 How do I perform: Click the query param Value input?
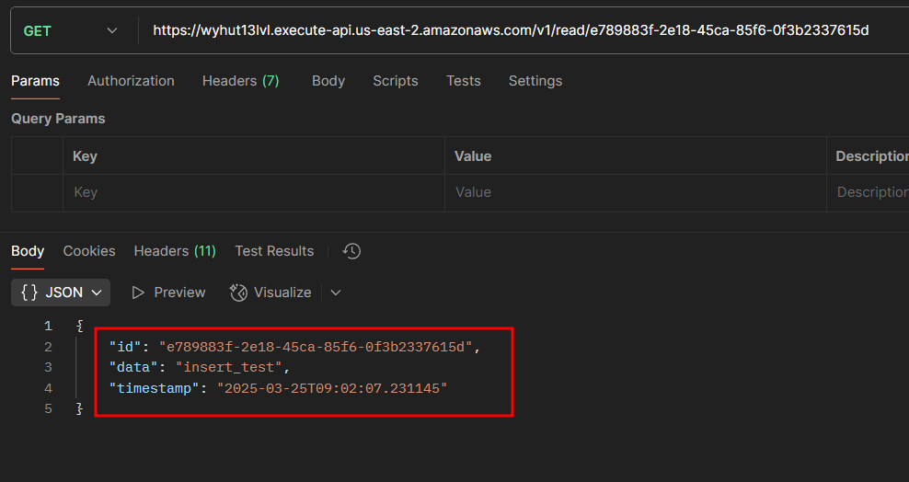pos(636,192)
